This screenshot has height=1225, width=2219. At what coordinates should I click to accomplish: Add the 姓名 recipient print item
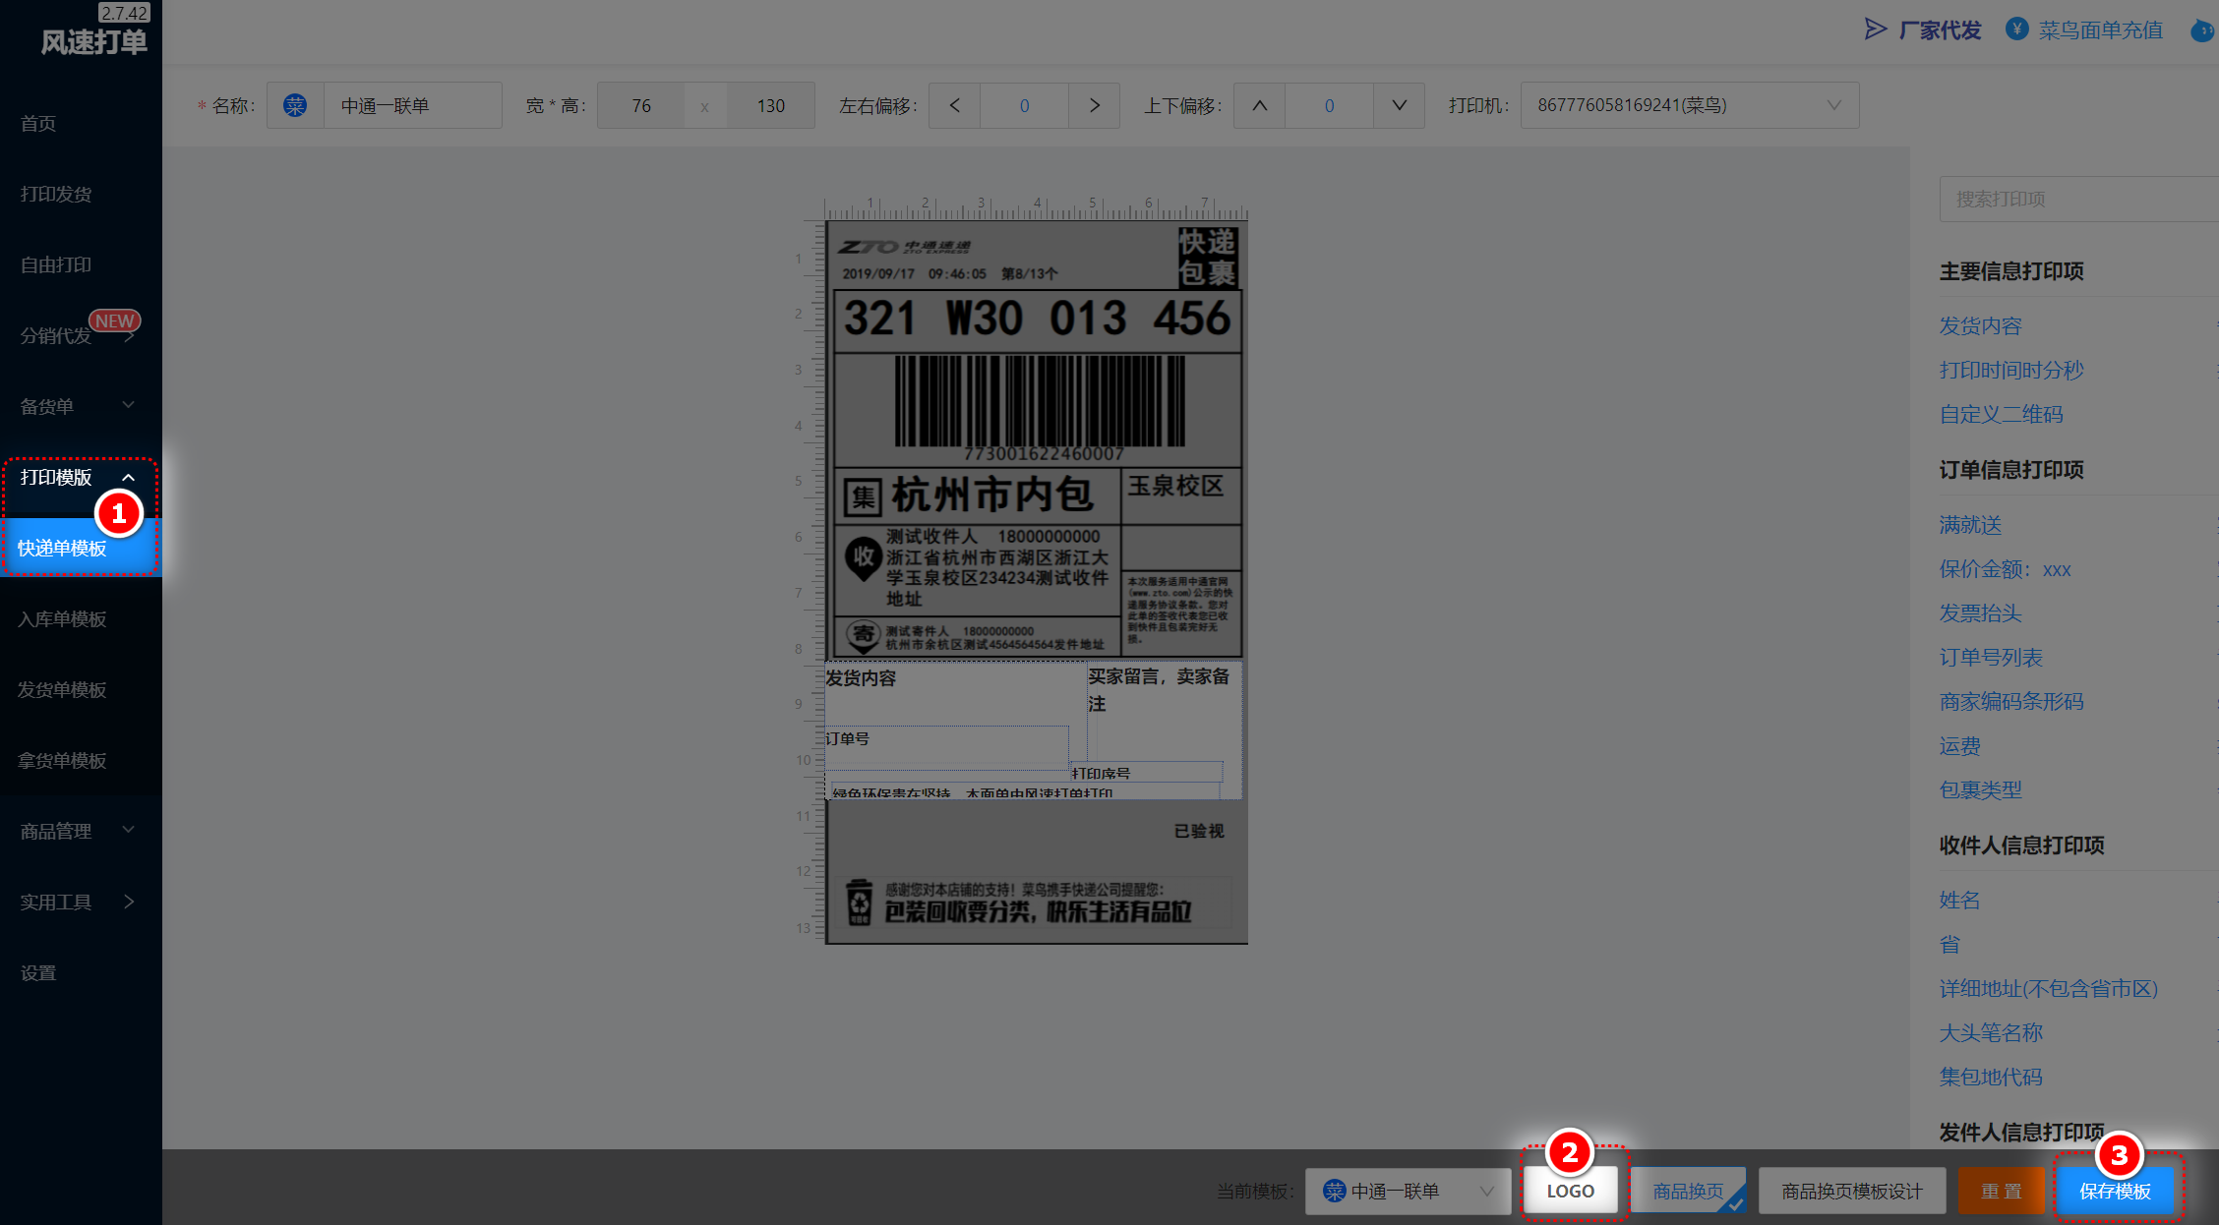[1959, 900]
